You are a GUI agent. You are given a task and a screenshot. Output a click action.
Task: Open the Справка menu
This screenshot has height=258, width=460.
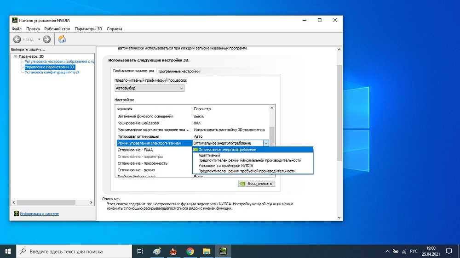click(114, 29)
